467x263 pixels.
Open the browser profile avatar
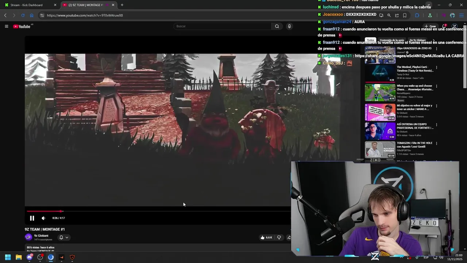tap(452, 15)
